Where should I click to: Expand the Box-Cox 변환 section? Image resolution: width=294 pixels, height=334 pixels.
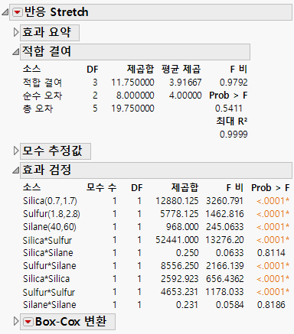pos(16,321)
